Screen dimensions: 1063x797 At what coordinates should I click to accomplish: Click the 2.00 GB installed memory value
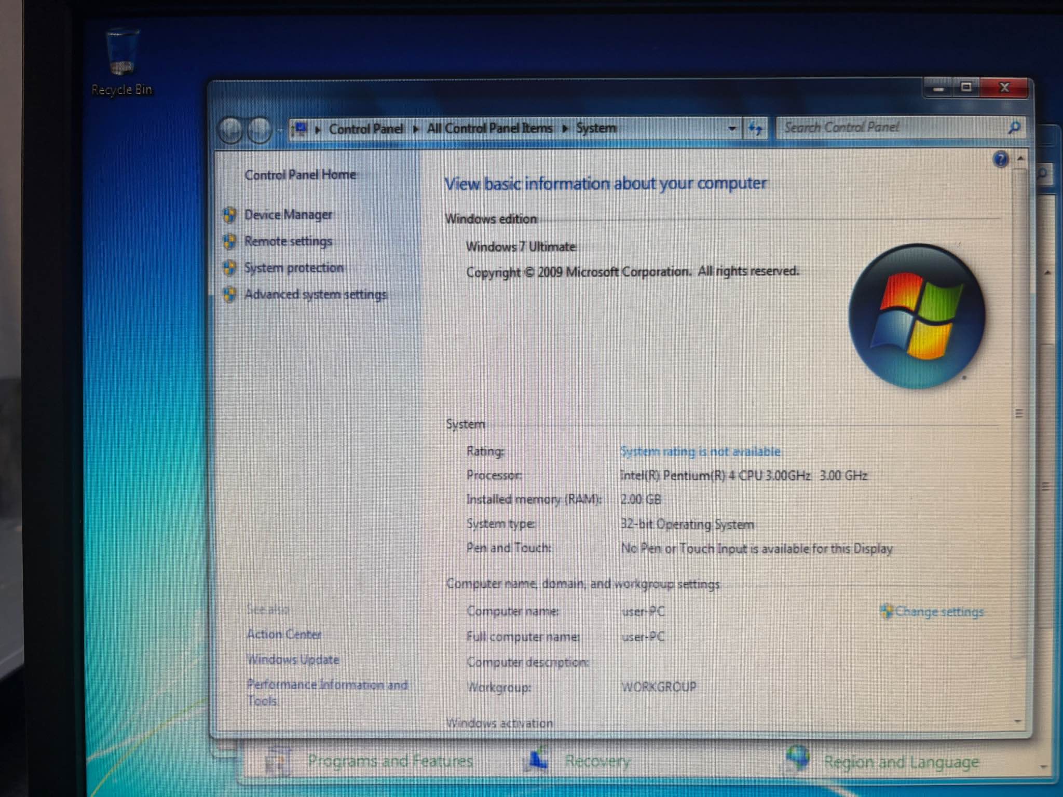[x=640, y=500]
